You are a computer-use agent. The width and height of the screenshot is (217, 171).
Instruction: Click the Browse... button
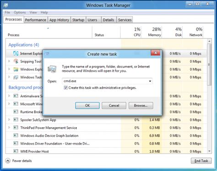tap(141, 106)
